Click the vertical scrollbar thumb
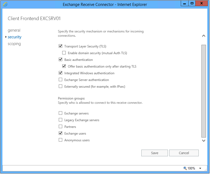This screenshot has height=174, width=210. pyautogui.click(x=204, y=91)
